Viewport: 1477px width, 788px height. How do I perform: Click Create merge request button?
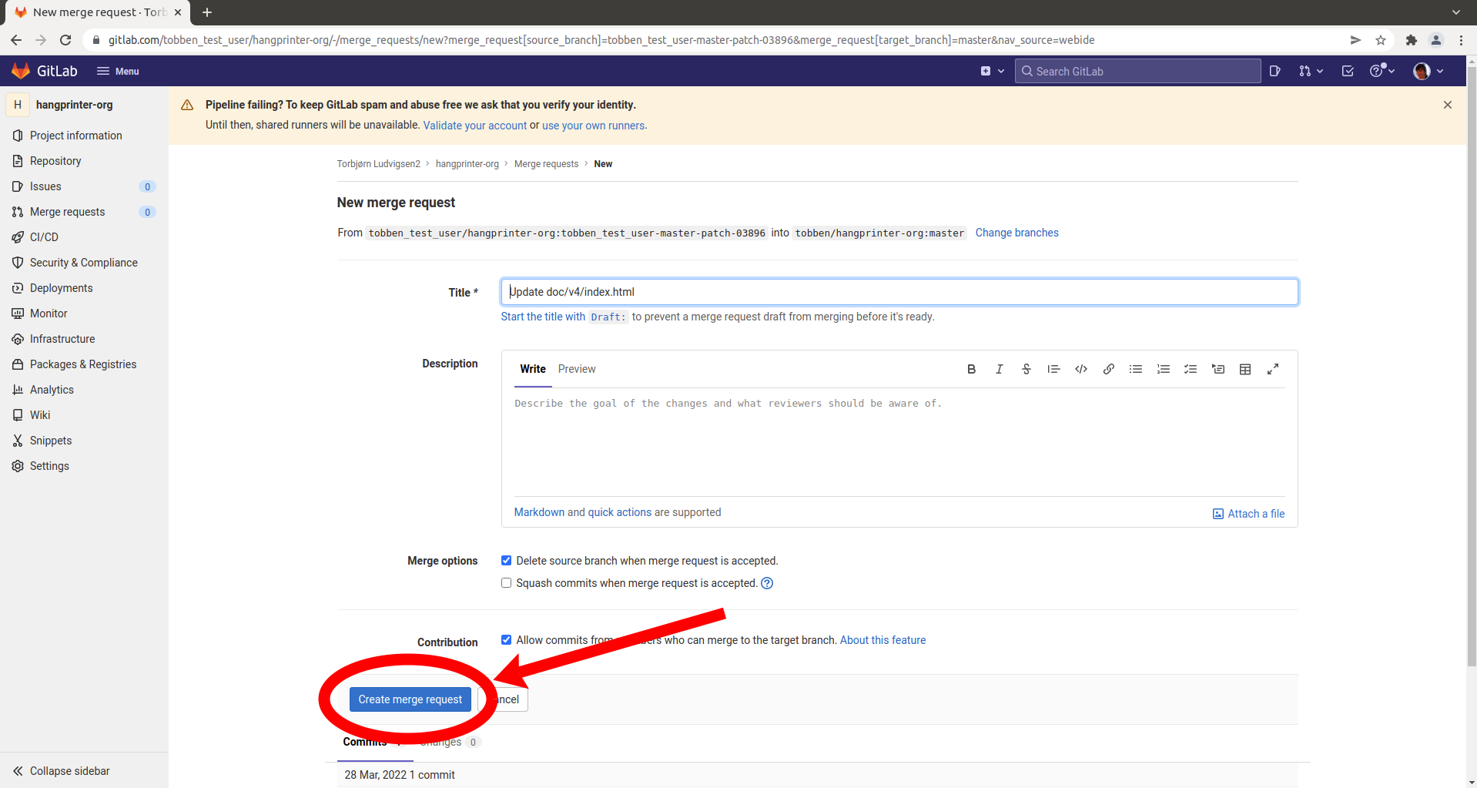tap(410, 699)
